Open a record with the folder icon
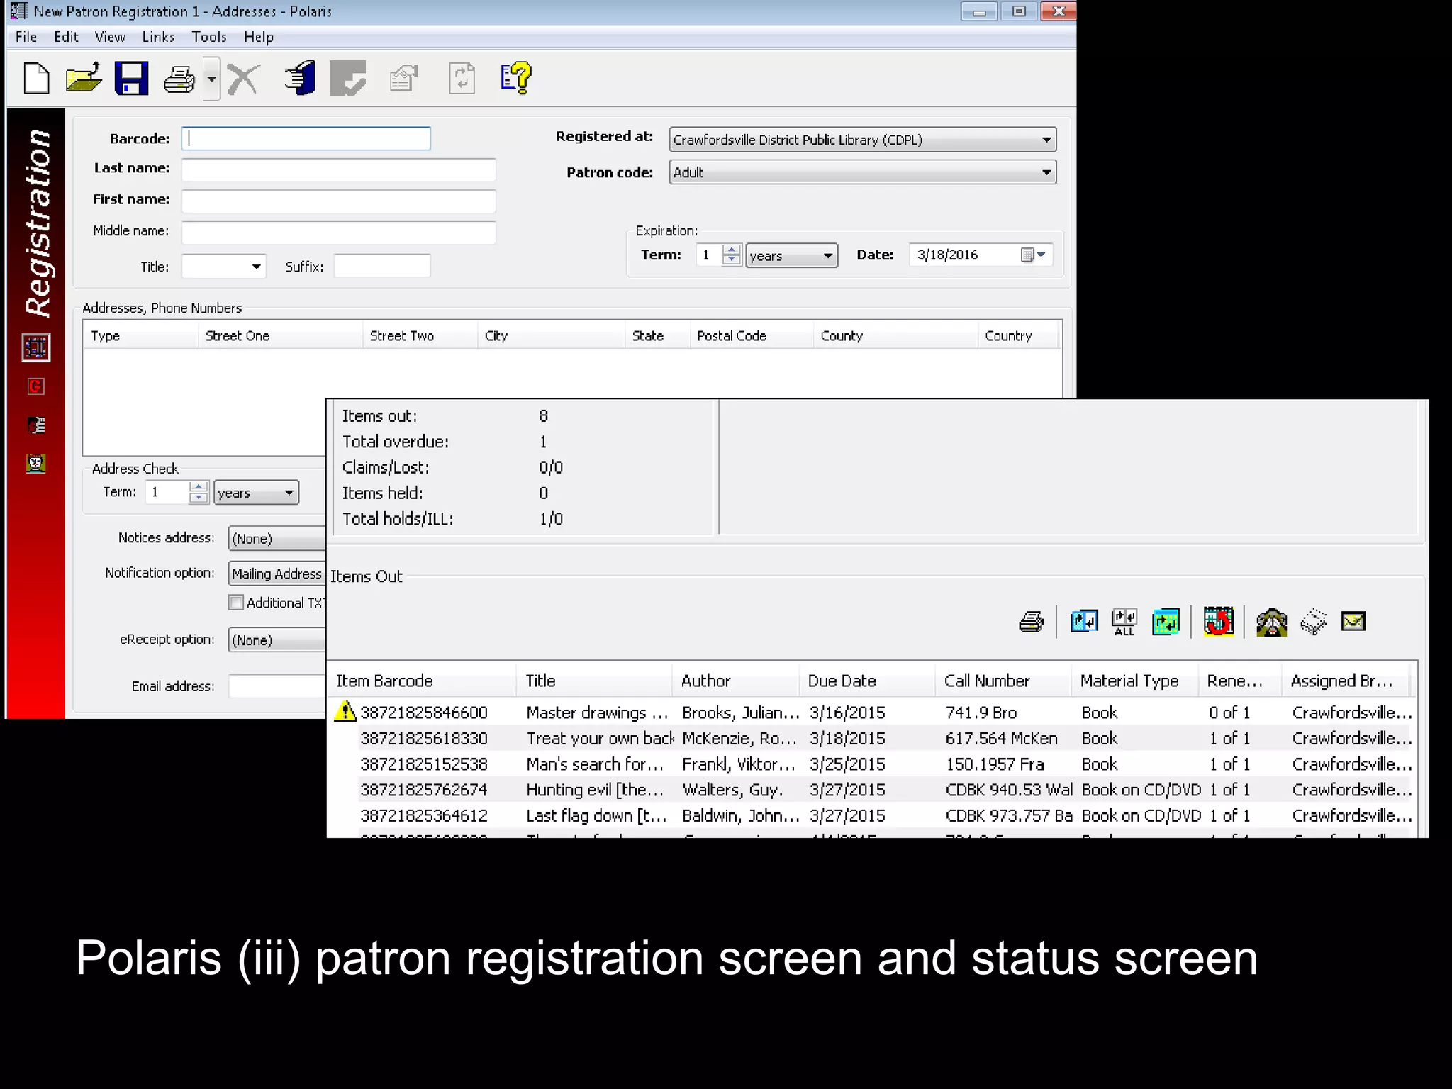This screenshot has width=1452, height=1089. (84, 78)
